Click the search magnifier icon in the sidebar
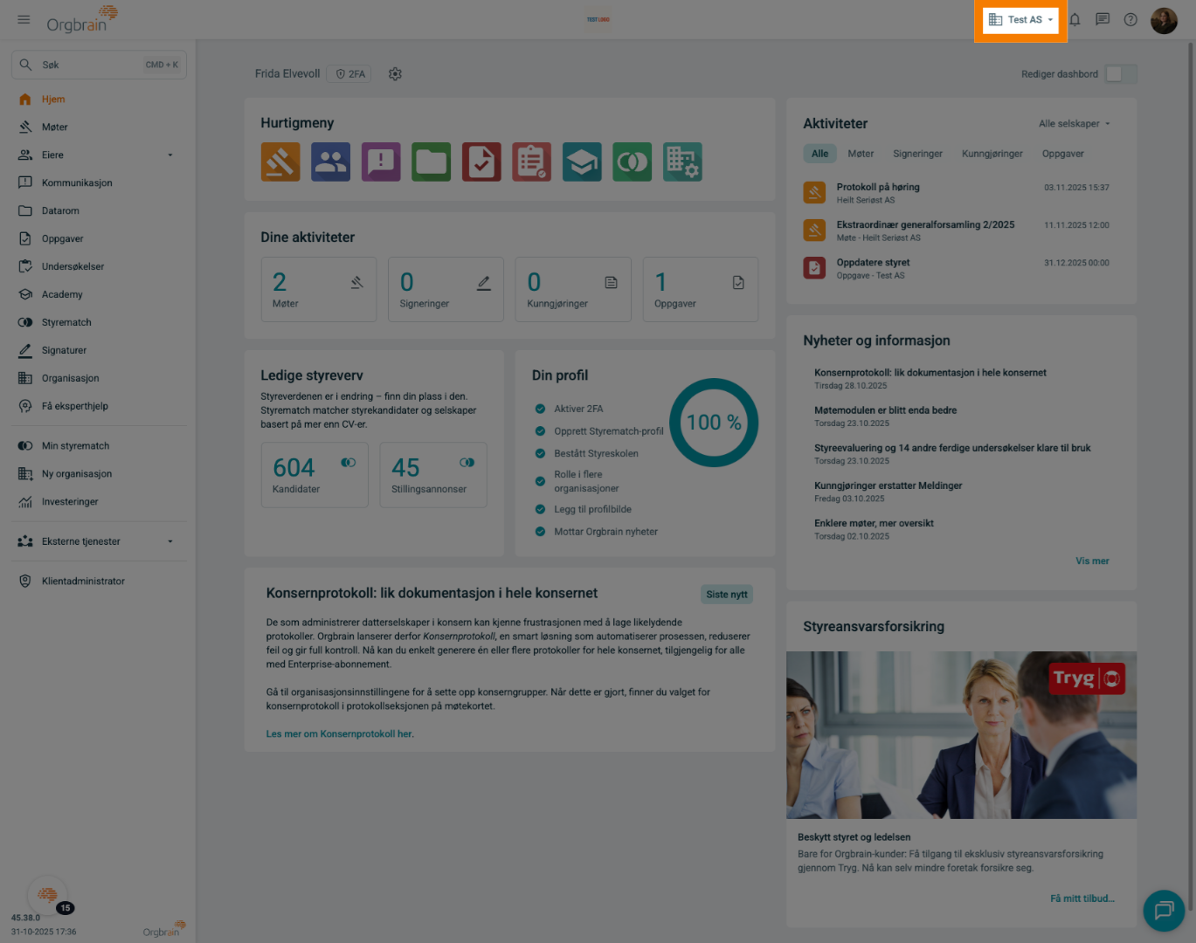The image size is (1196, 943). pyautogui.click(x=26, y=65)
